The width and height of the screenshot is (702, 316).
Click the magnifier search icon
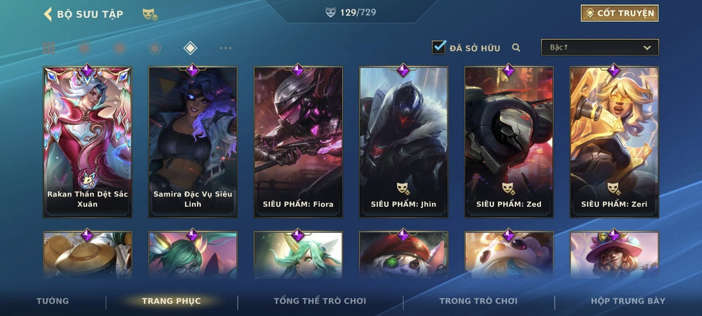coord(516,48)
